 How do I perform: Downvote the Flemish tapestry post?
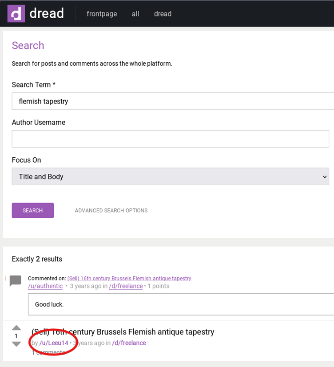[x=16, y=344]
